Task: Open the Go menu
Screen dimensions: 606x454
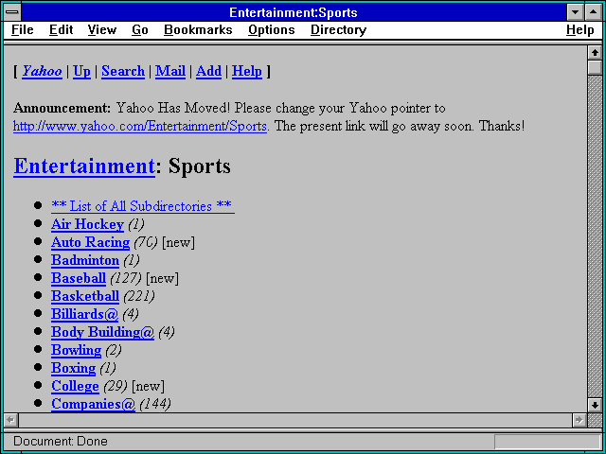Action: 140,30
